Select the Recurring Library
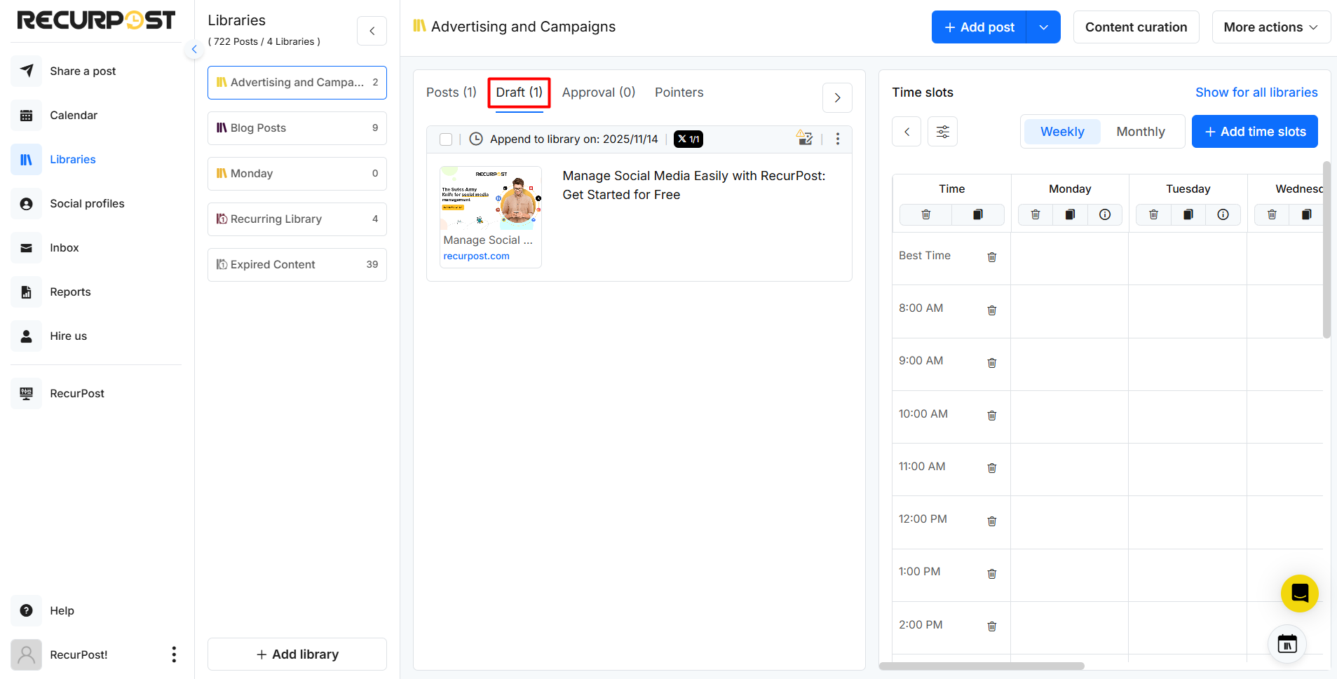 [x=297, y=219]
